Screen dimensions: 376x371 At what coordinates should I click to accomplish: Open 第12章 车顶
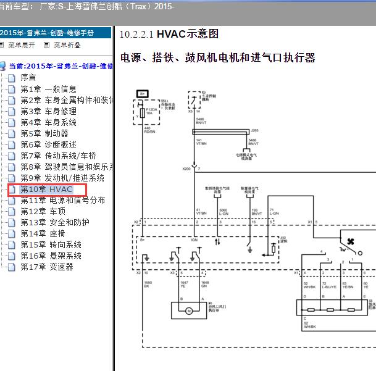(x=43, y=211)
